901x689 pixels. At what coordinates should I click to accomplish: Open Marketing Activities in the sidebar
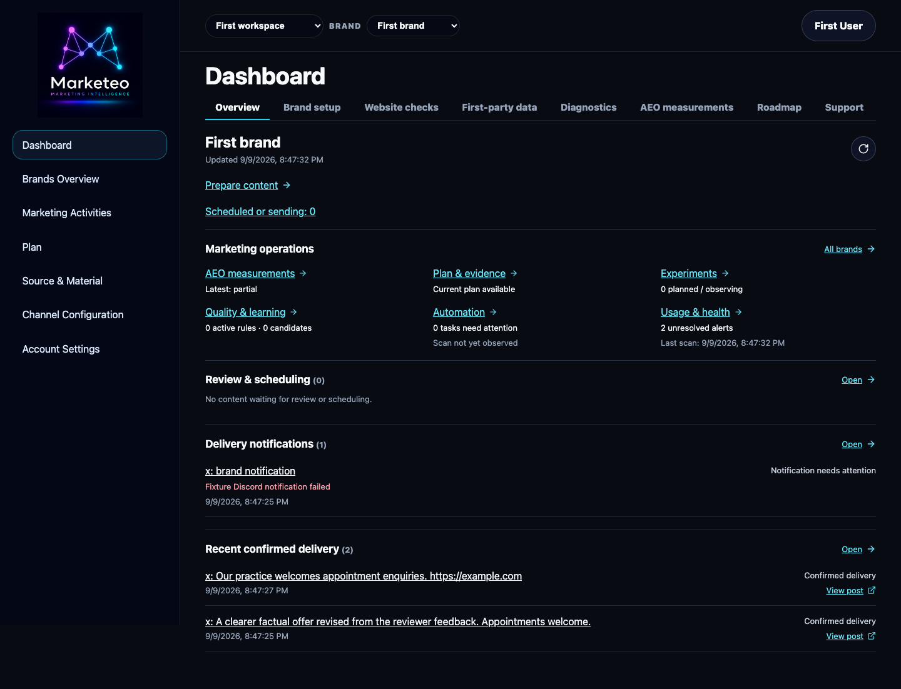(89, 213)
